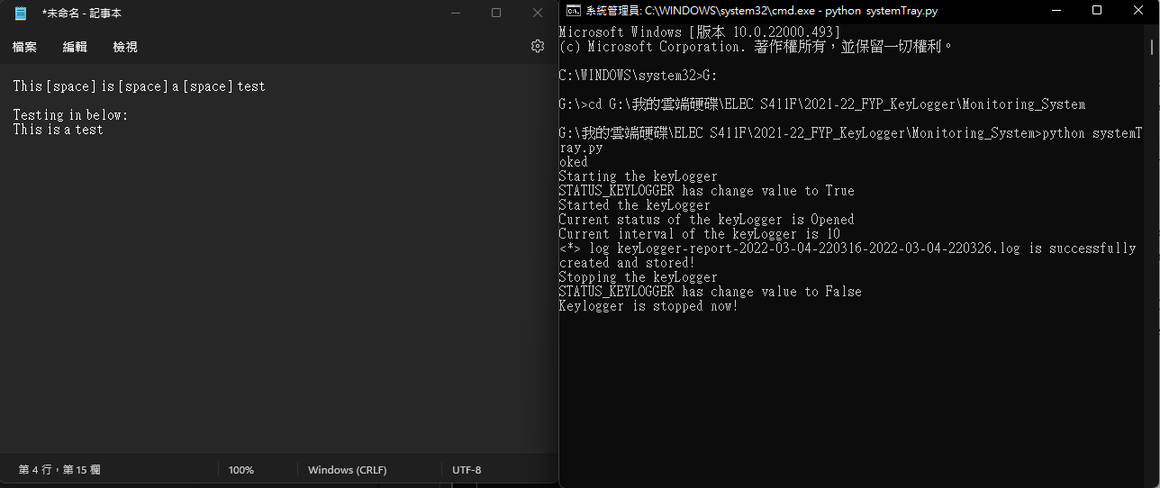Click the UTF-8 encoding indicator
This screenshot has height=488, width=1160.
467,470
